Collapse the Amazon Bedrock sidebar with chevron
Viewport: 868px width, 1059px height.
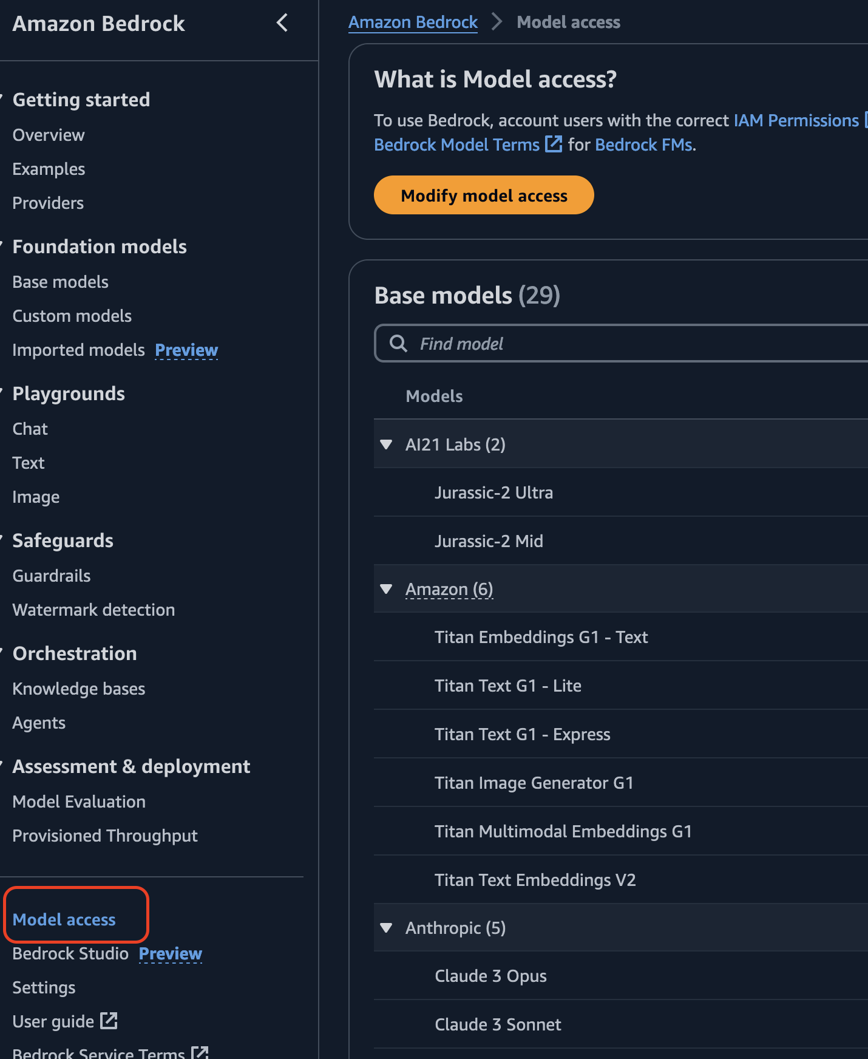(282, 23)
